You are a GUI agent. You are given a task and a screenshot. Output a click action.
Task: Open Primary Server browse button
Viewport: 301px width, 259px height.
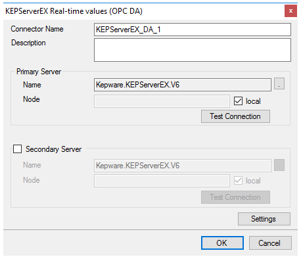pos(279,83)
